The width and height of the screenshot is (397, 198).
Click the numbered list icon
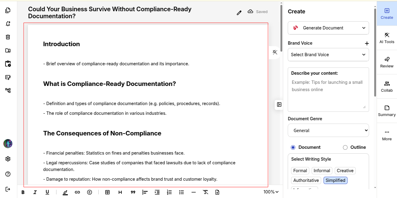(x=169, y=192)
